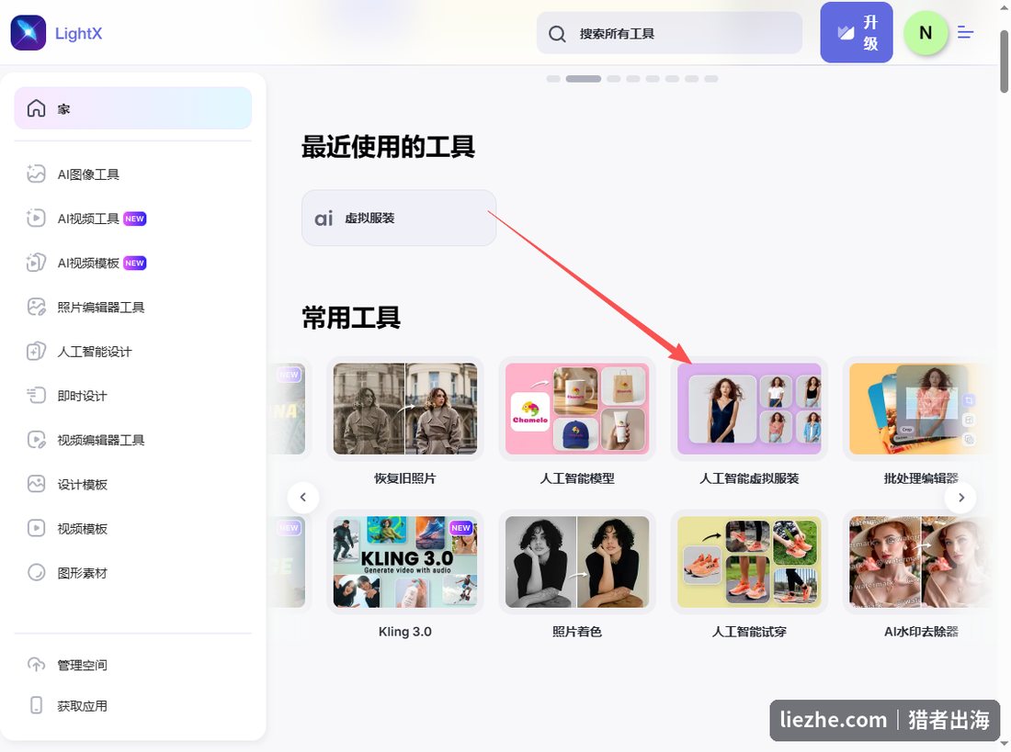1011x752 pixels.
Task: Click the 图形素材 sidebar icon
Action: tap(36, 572)
